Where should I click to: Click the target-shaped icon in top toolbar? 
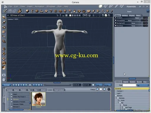pos(108,11)
